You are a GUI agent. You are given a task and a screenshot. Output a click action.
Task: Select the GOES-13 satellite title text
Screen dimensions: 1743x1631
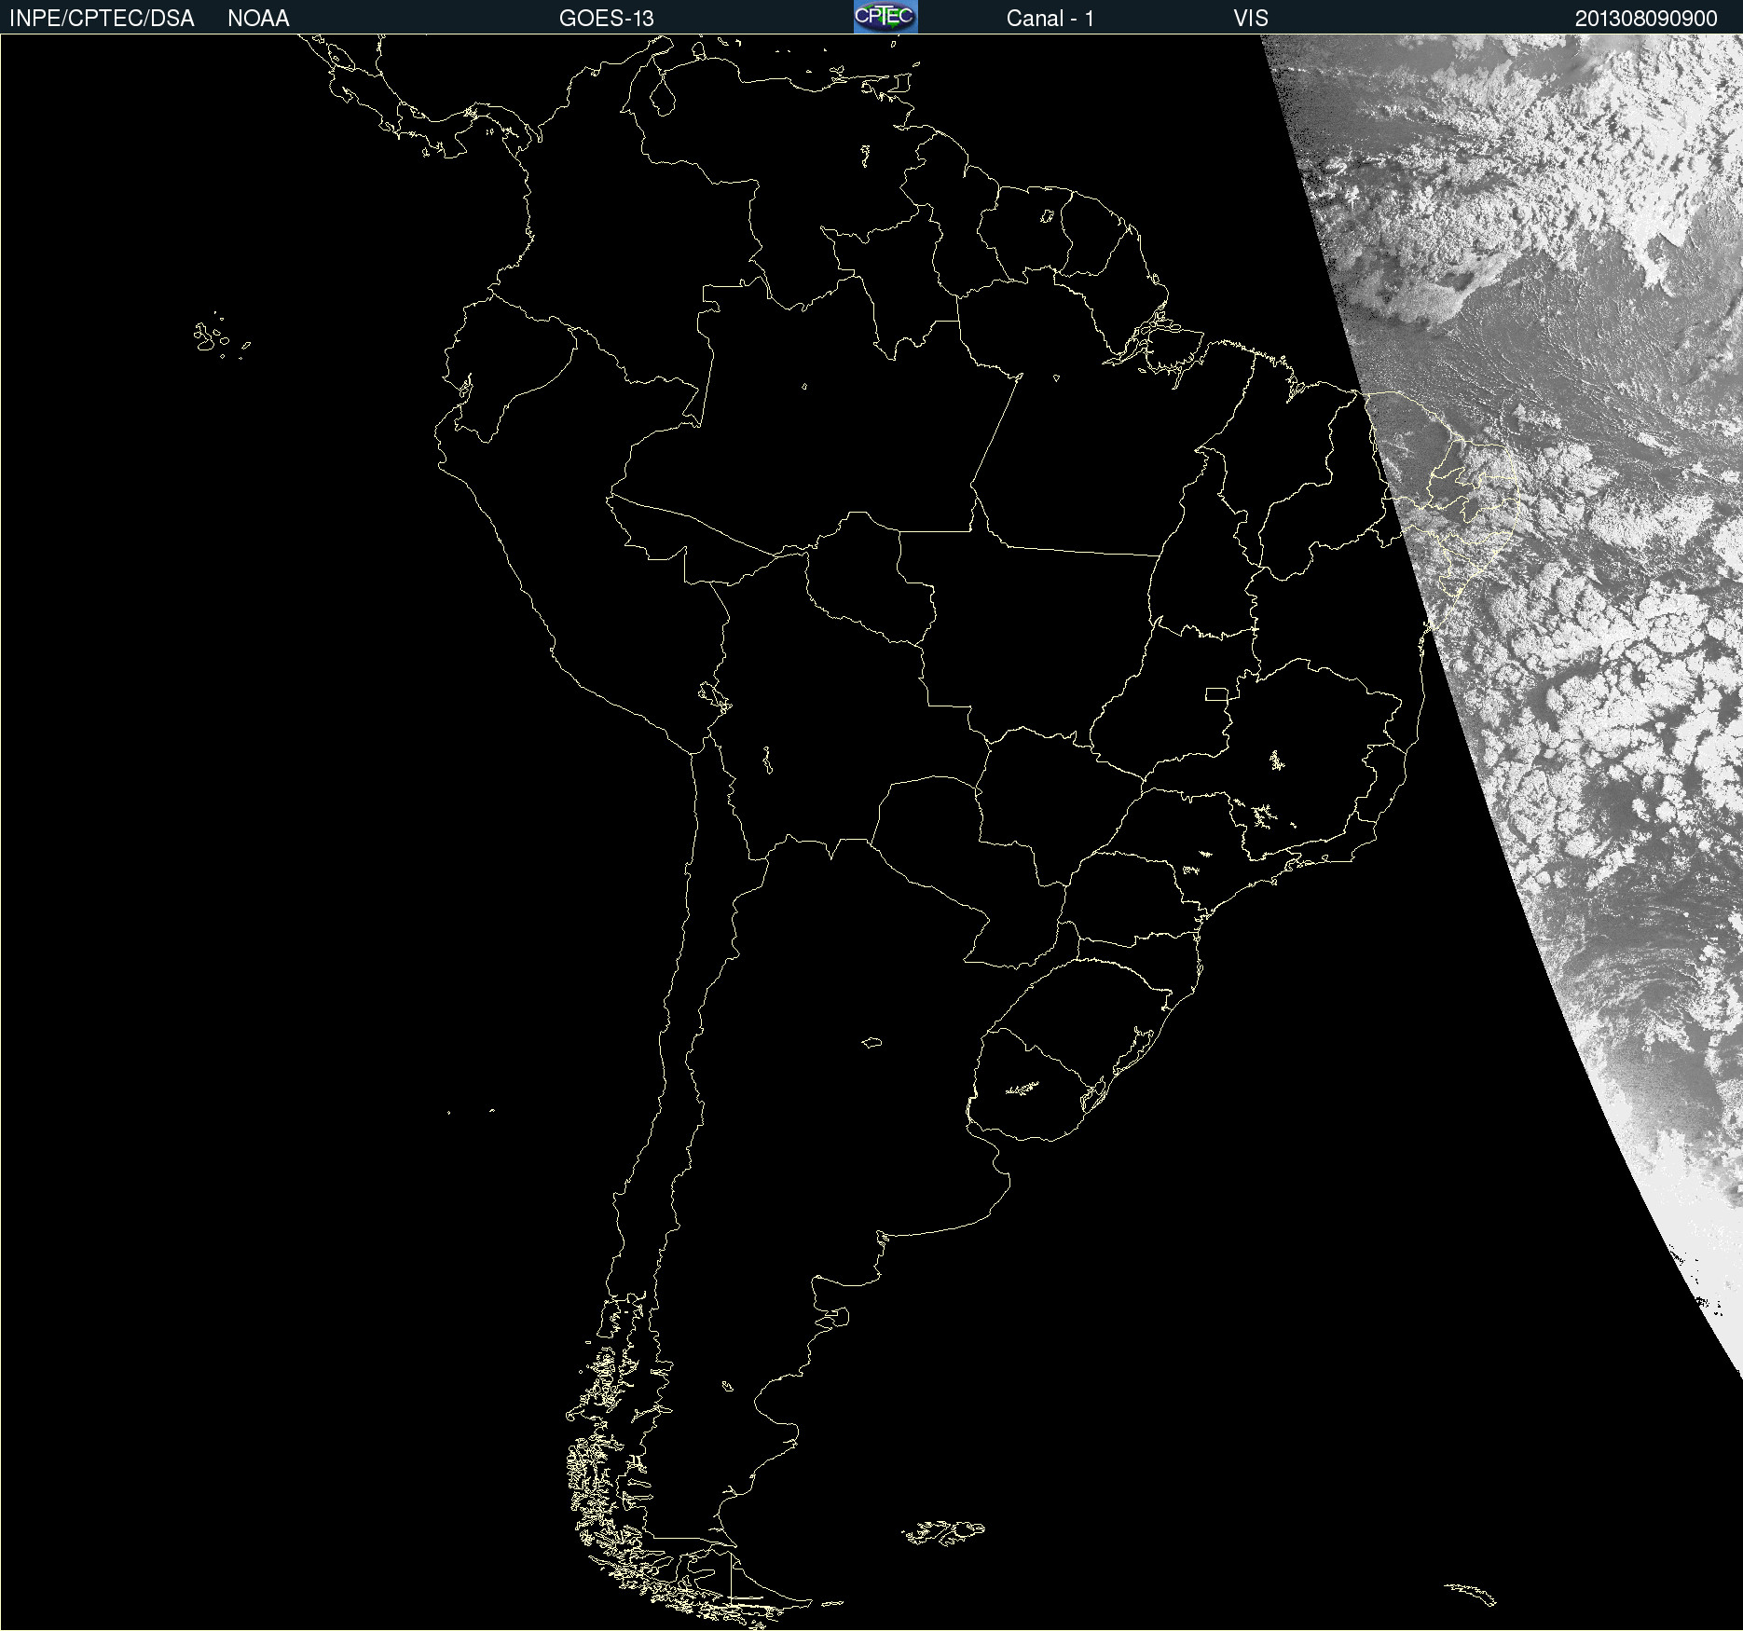(x=606, y=18)
